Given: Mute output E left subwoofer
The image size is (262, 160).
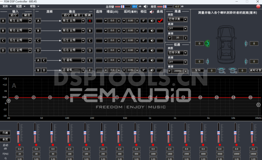Looking at the screenshot, I should [x=152, y=60].
